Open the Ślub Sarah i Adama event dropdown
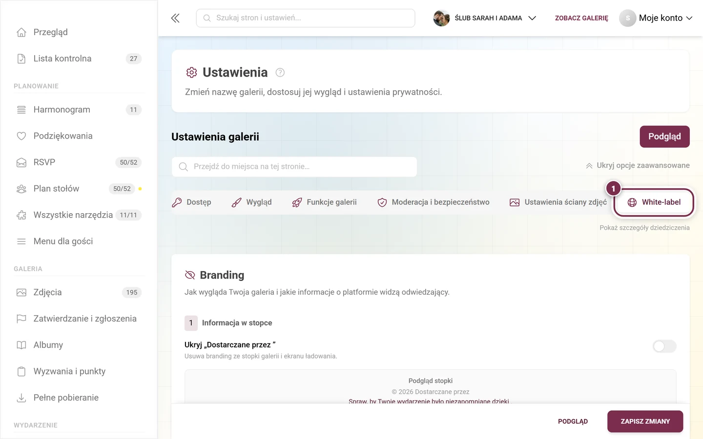 tap(485, 18)
